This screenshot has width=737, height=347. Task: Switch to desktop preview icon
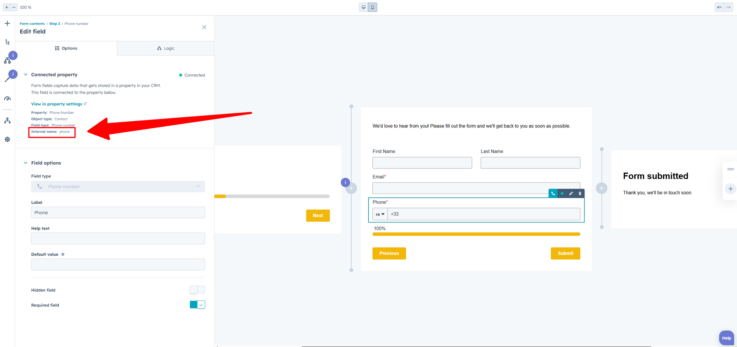click(x=363, y=7)
